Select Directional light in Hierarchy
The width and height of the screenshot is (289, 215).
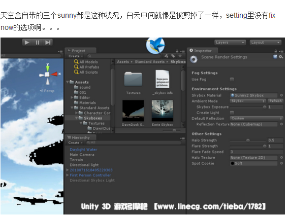tap(84, 165)
